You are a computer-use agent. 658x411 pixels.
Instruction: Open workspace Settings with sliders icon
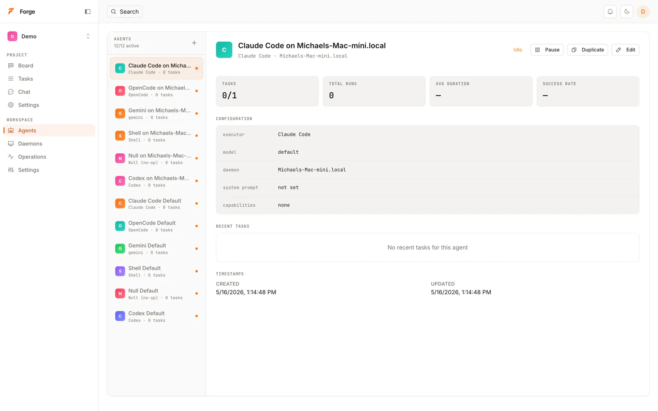coord(49,170)
